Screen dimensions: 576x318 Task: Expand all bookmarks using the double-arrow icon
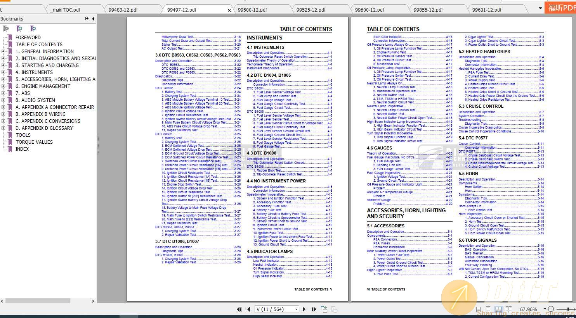pyautogui.click(x=87, y=19)
